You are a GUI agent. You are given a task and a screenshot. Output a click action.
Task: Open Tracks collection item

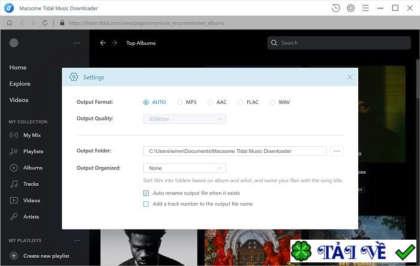[31, 184]
